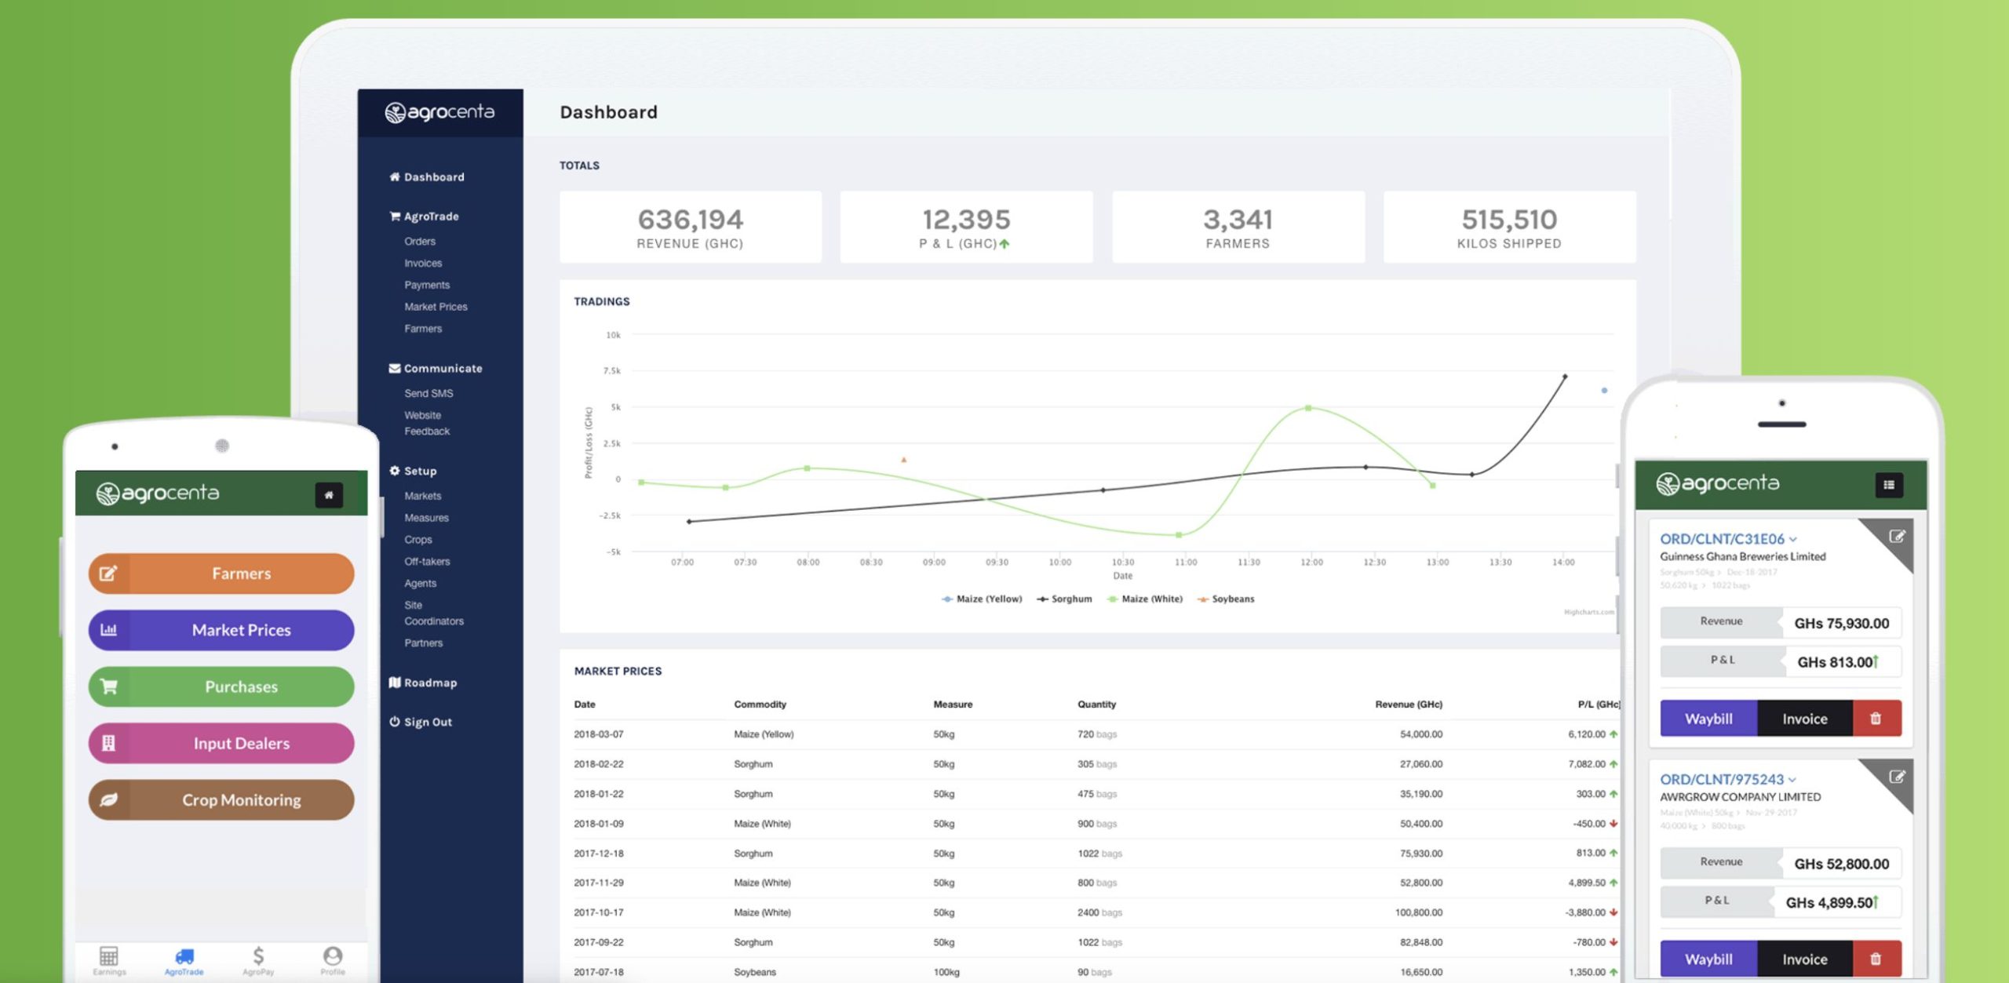Tap building icon on Input Dealers button

pyautogui.click(x=108, y=743)
